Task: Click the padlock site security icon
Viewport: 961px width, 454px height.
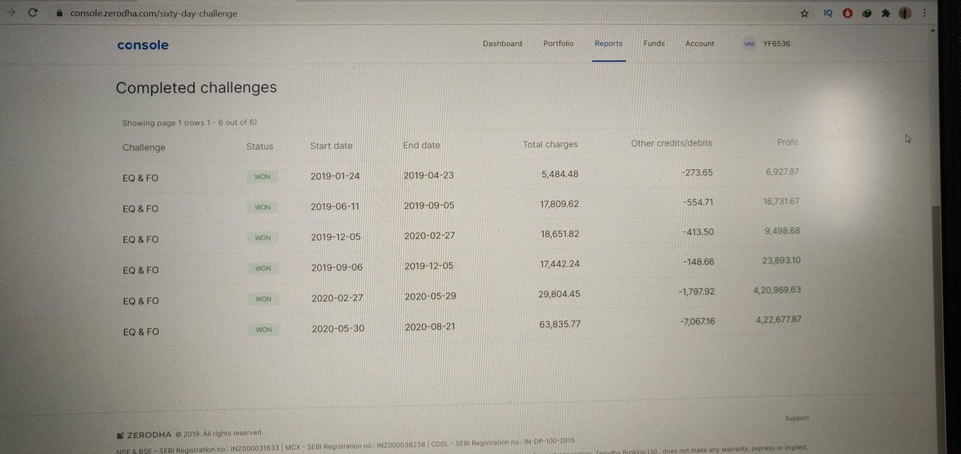Action: (x=58, y=14)
